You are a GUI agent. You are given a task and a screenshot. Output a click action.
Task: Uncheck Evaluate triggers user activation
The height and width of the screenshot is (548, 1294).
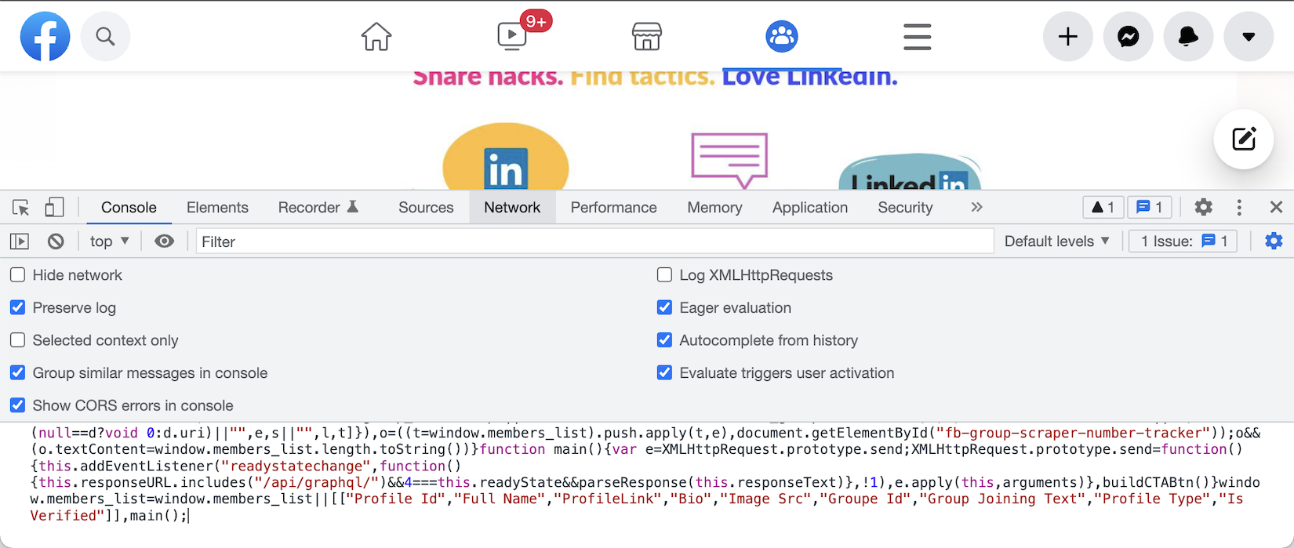[x=664, y=373]
